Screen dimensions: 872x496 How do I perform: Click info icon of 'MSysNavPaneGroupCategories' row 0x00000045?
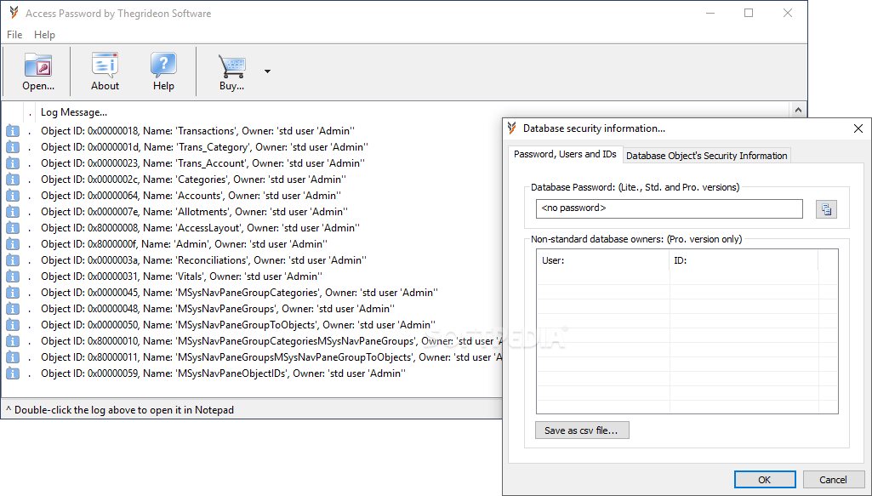pos(13,293)
